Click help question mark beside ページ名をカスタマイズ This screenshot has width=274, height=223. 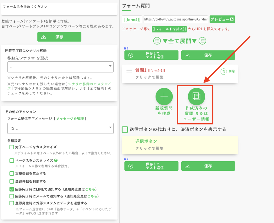click(56, 160)
